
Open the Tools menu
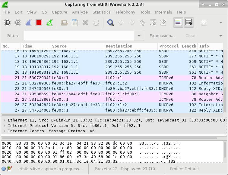[145, 12]
